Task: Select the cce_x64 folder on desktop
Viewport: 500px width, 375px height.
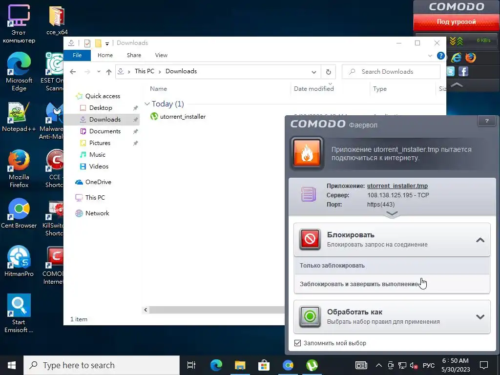Action: coord(57,21)
